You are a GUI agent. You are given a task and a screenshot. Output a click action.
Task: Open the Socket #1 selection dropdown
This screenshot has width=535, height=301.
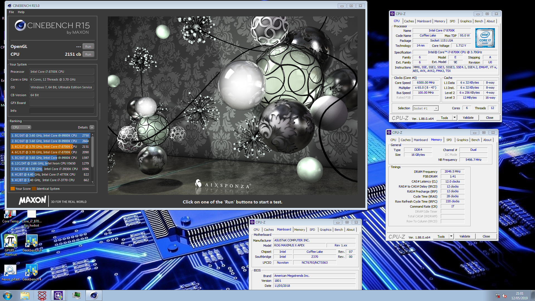tap(425, 108)
